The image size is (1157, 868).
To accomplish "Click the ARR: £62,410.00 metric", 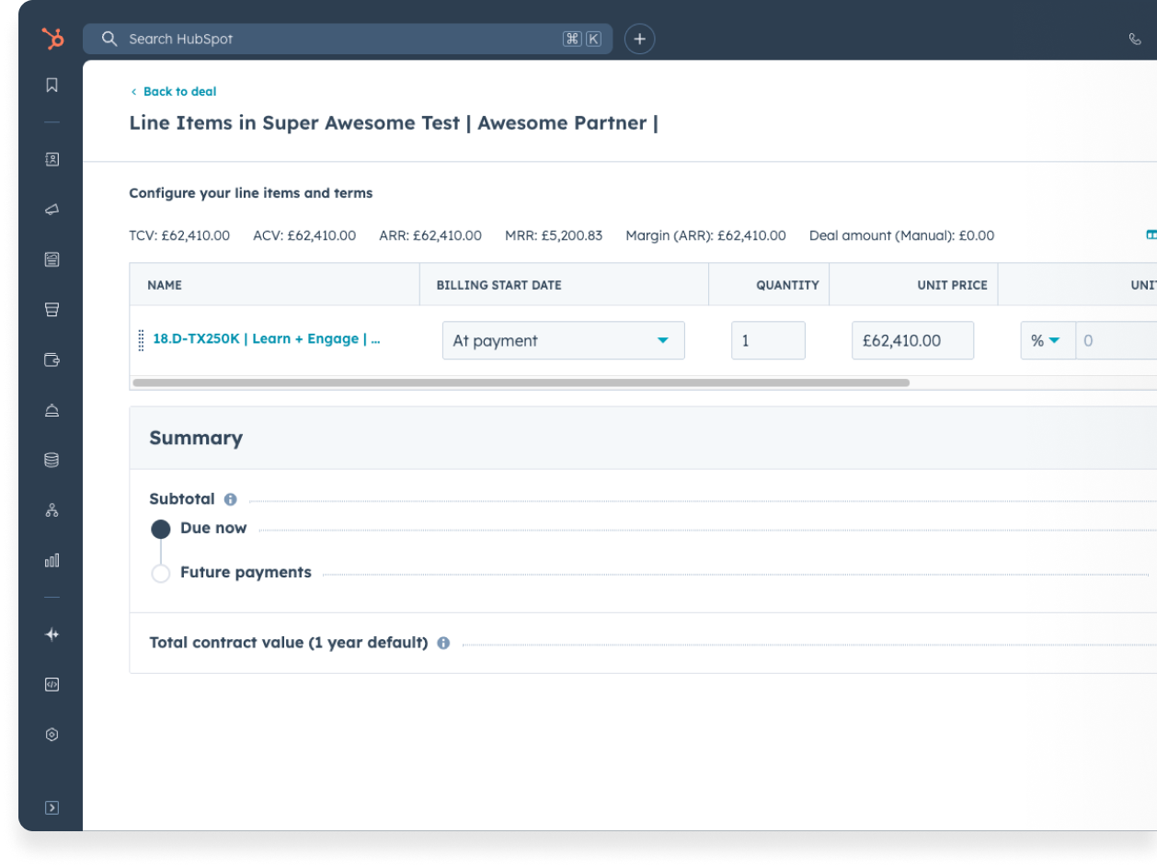I will pos(430,235).
